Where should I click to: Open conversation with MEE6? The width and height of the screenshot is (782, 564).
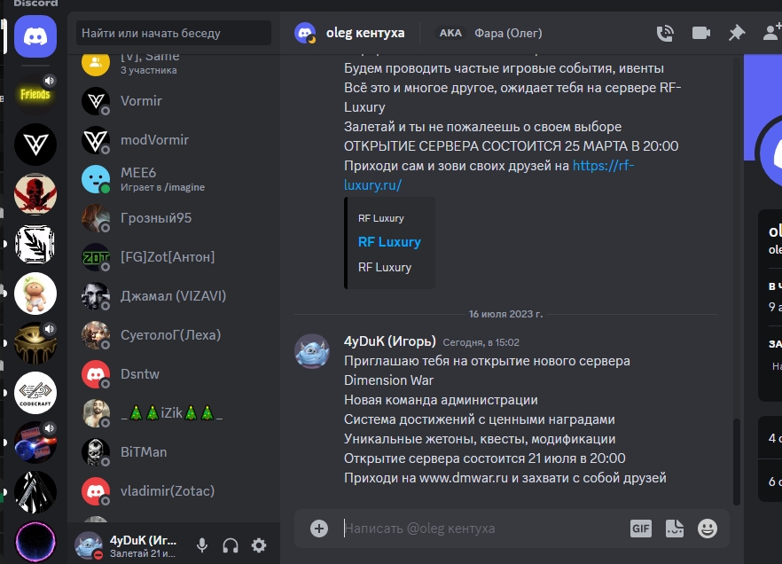[174, 179]
